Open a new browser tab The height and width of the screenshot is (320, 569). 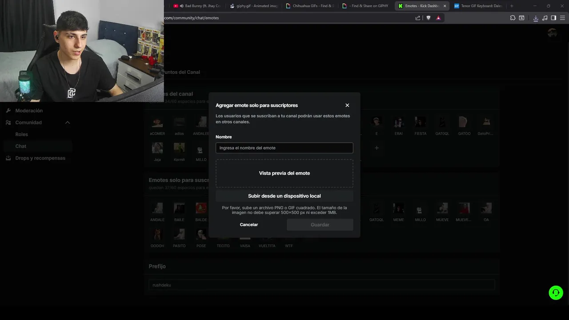pyautogui.click(x=512, y=6)
